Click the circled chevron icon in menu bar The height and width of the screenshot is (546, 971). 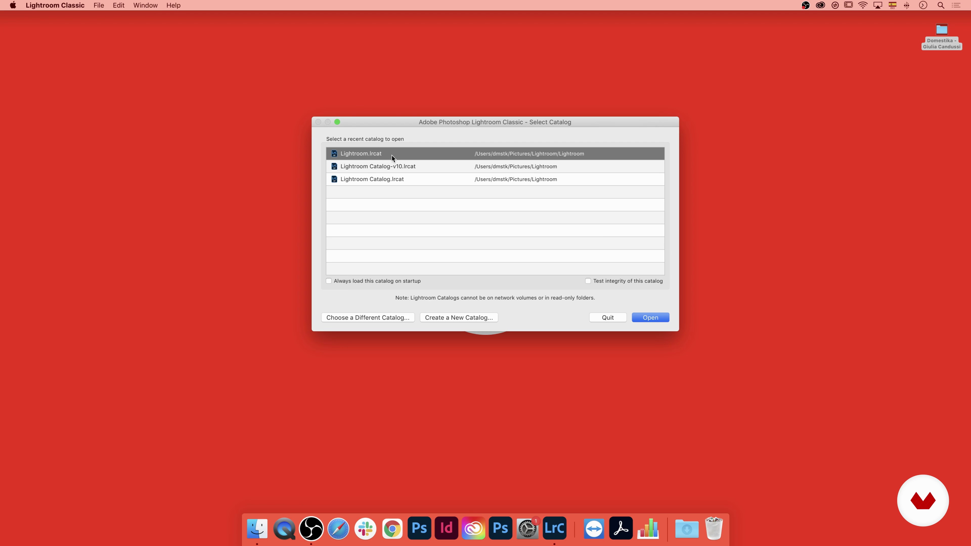[923, 5]
